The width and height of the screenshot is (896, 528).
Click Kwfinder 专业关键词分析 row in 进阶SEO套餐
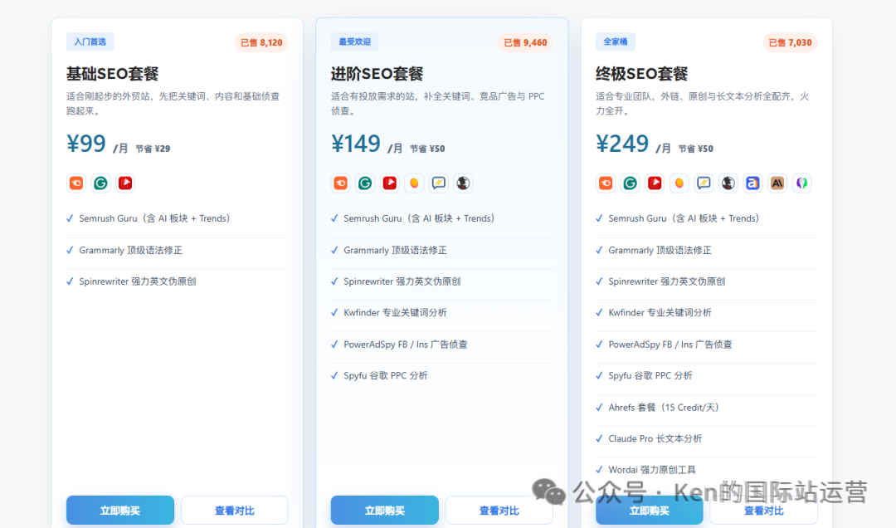click(x=441, y=313)
